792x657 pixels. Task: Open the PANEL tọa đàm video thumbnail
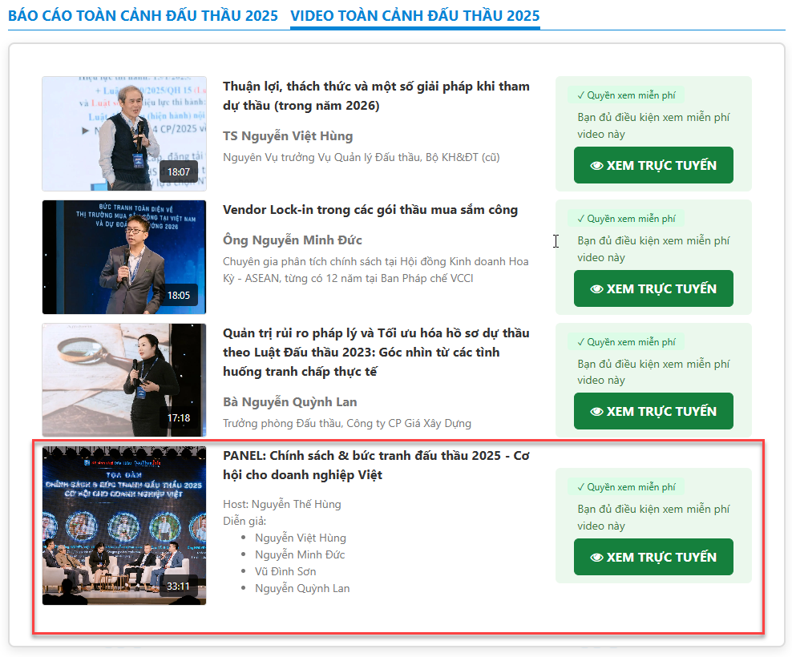tap(123, 525)
